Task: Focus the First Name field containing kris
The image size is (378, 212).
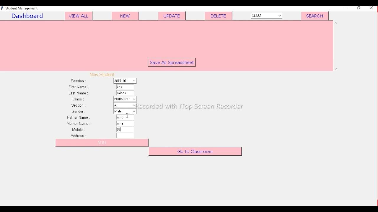Action: coord(125,87)
